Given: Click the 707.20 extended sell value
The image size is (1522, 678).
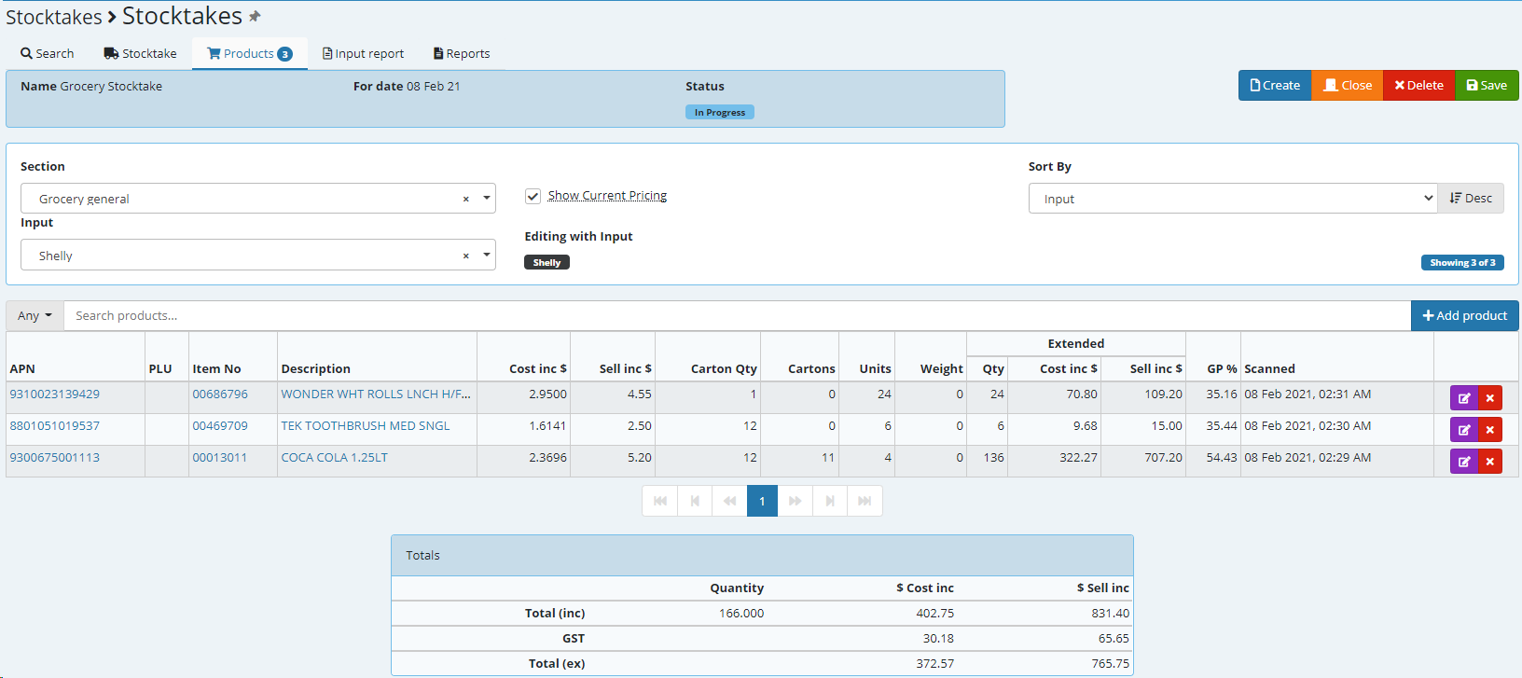Looking at the screenshot, I should coord(1163,457).
